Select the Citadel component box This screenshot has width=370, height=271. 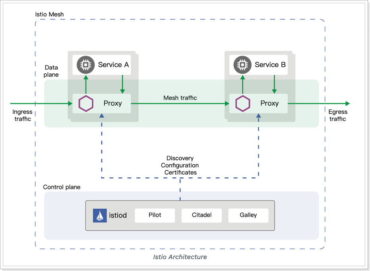point(202,215)
